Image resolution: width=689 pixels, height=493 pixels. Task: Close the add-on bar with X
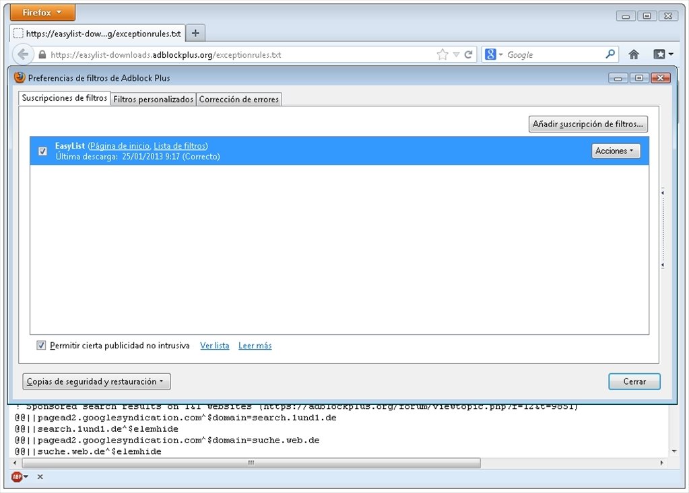tap(40, 477)
